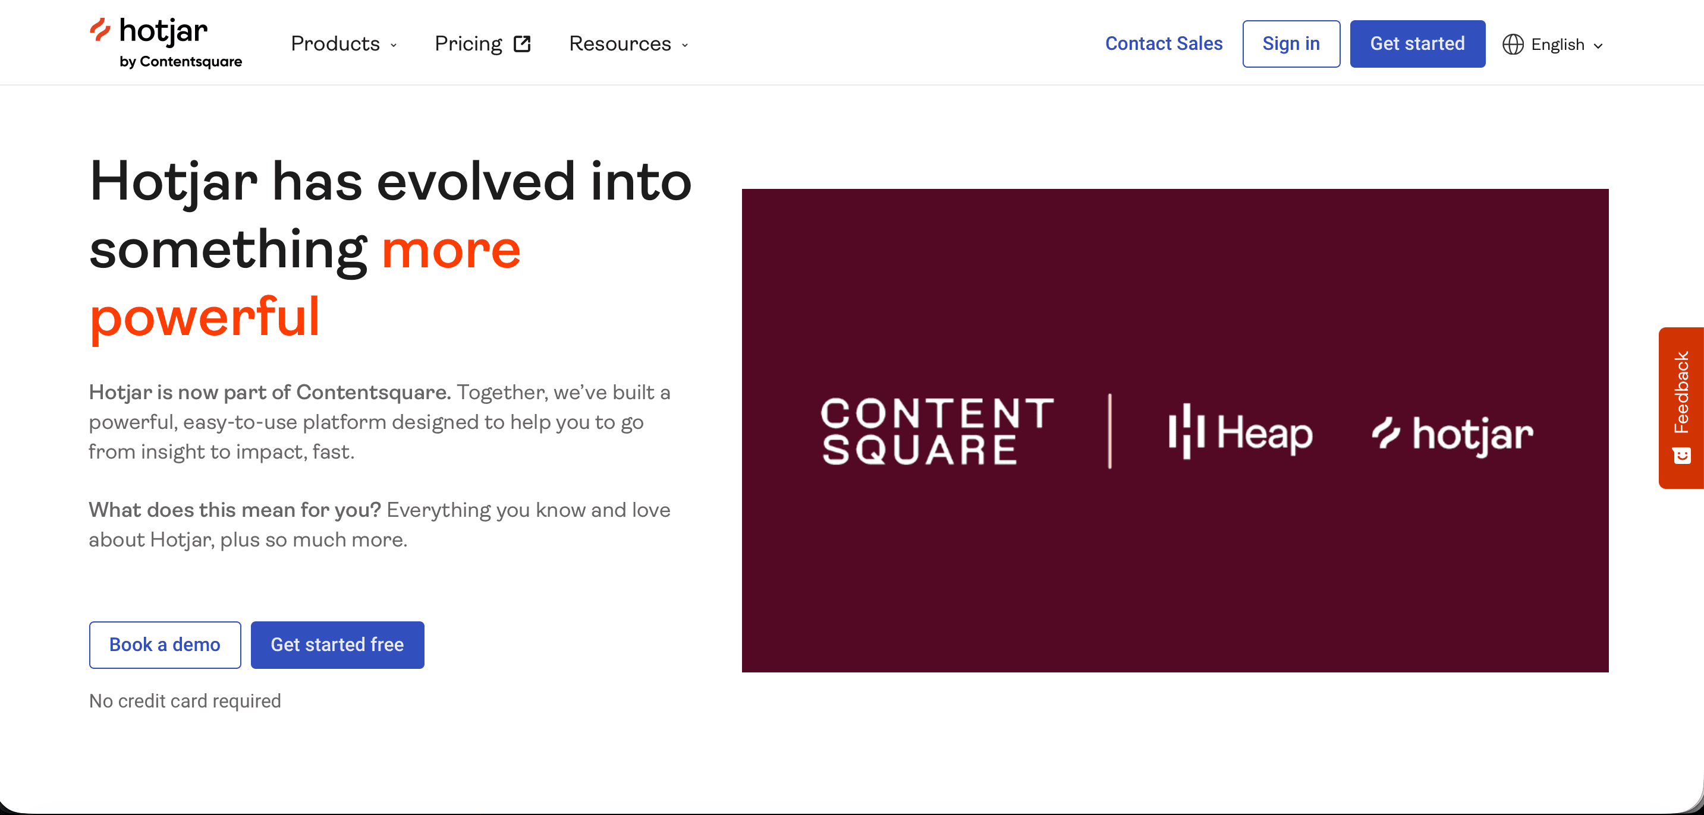
Task: Open the orange Feedback side tab
Action: click(x=1681, y=408)
